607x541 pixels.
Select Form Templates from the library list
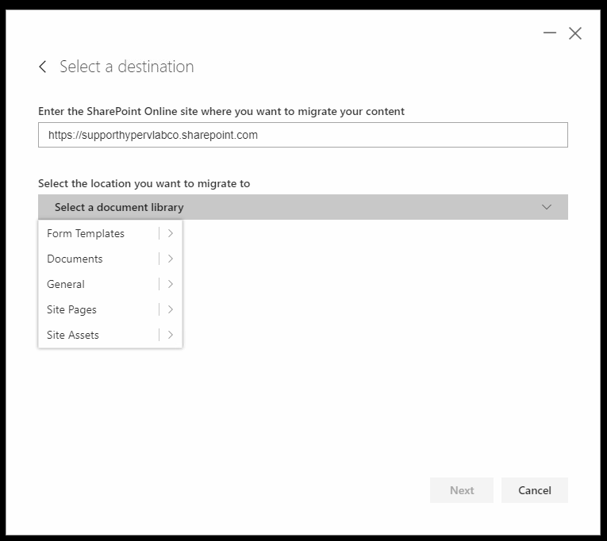[x=86, y=233]
